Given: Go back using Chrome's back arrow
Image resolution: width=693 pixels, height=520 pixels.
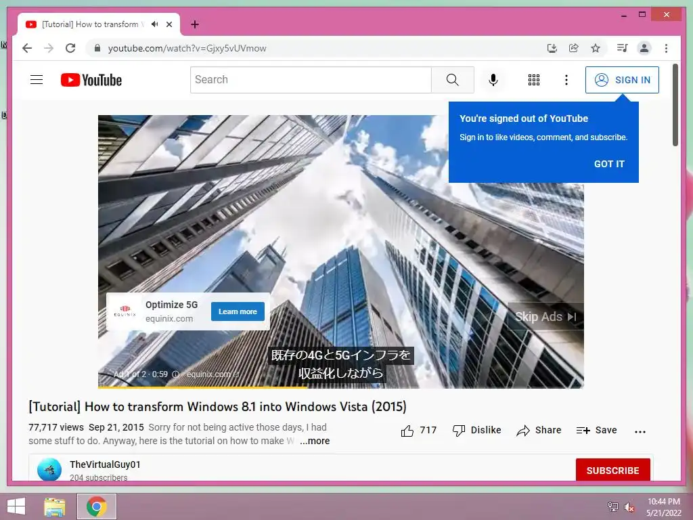Looking at the screenshot, I should [27, 48].
